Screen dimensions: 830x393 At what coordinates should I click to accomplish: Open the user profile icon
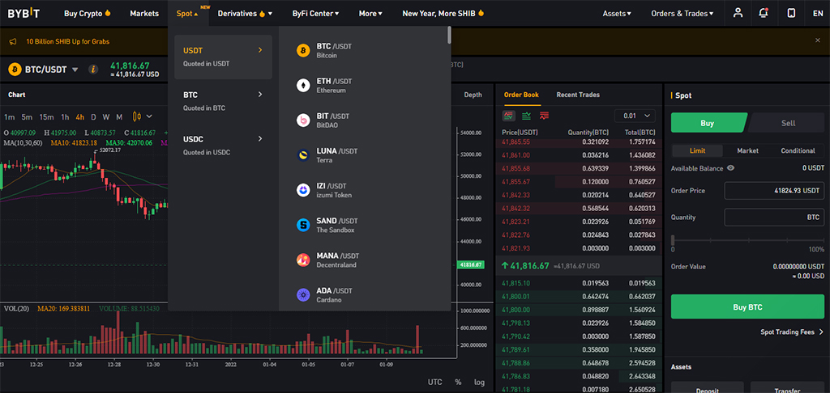point(738,13)
